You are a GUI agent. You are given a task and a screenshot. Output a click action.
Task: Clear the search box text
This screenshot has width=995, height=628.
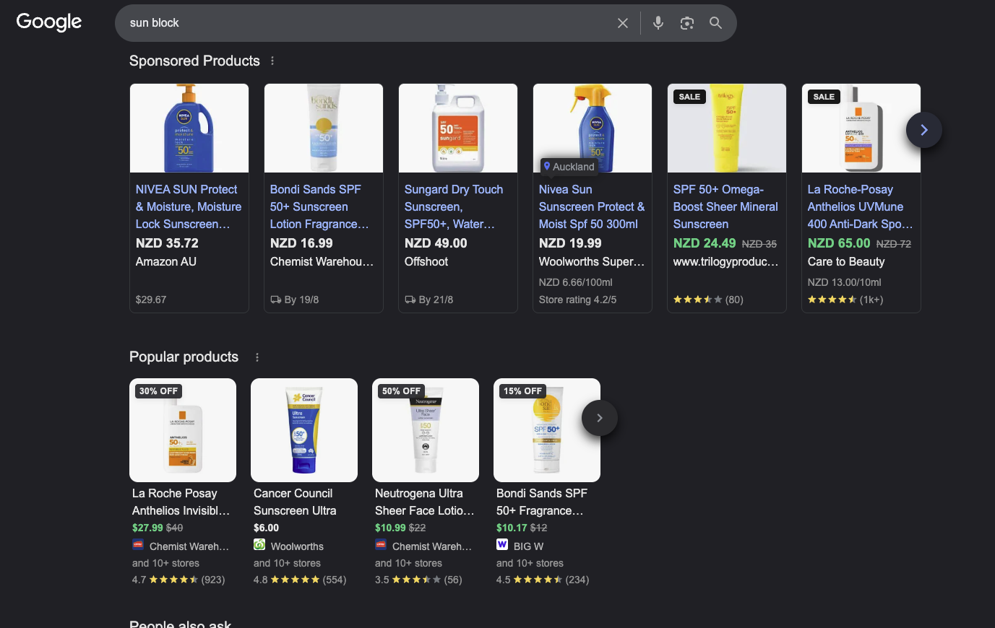click(x=623, y=23)
